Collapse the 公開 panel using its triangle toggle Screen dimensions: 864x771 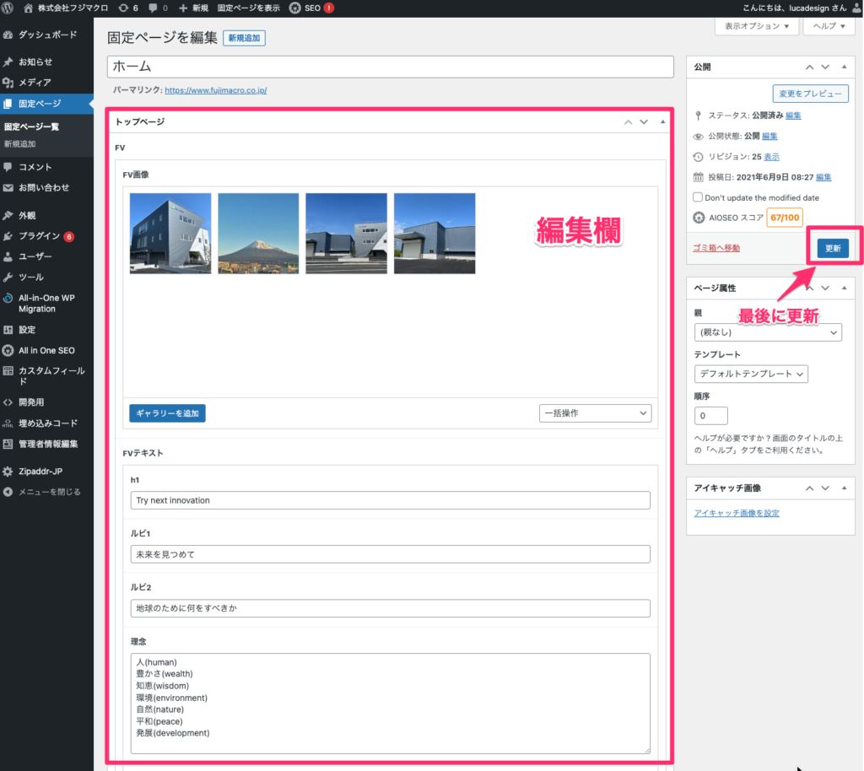click(845, 67)
